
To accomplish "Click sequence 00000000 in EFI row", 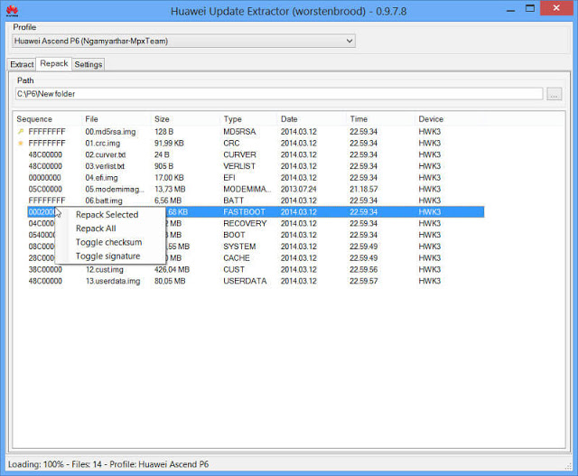I will [x=44, y=178].
